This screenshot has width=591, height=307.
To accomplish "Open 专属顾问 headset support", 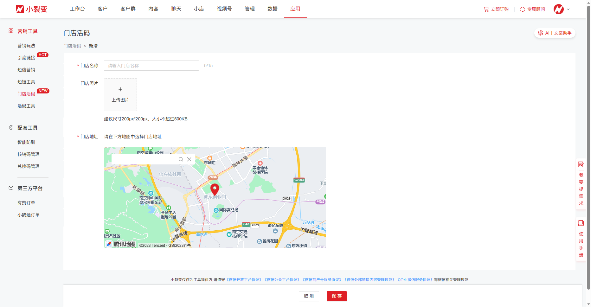I will [523, 10].
